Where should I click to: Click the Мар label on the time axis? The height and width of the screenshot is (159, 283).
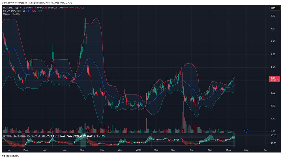(173, 150)
